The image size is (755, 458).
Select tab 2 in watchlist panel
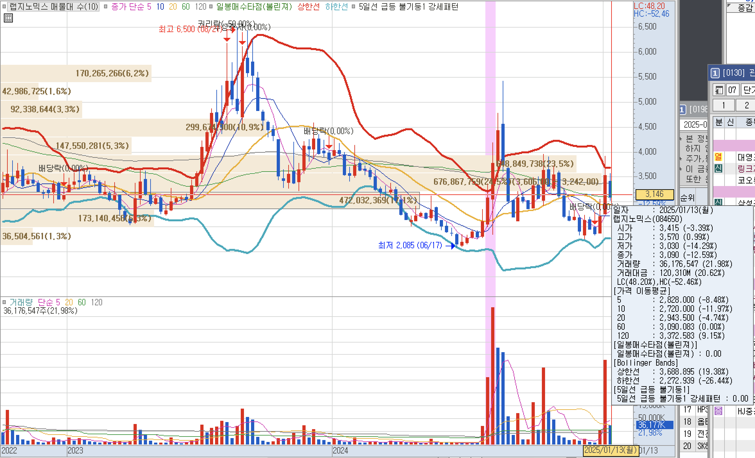747,105
